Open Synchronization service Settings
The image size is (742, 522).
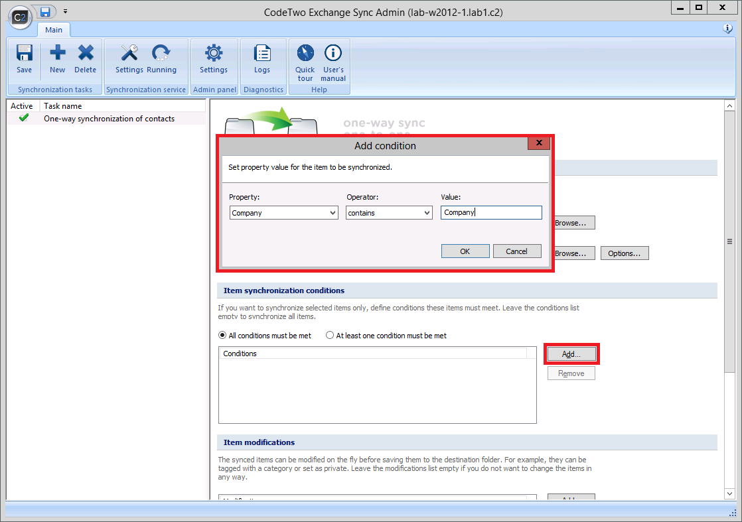click(x=129, y=58)
